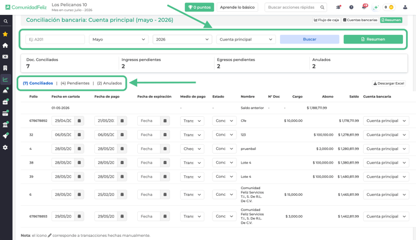The width and height of the screenshot is (416, 240).
Task: Click the large green Resumen button
Action: tap(373, 39)
